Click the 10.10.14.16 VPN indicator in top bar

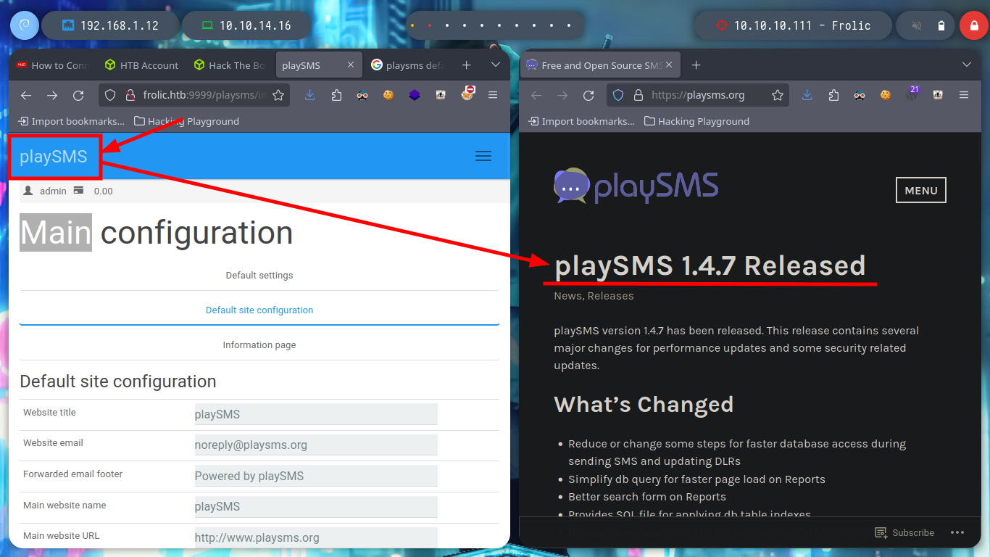tap(246, 25)
